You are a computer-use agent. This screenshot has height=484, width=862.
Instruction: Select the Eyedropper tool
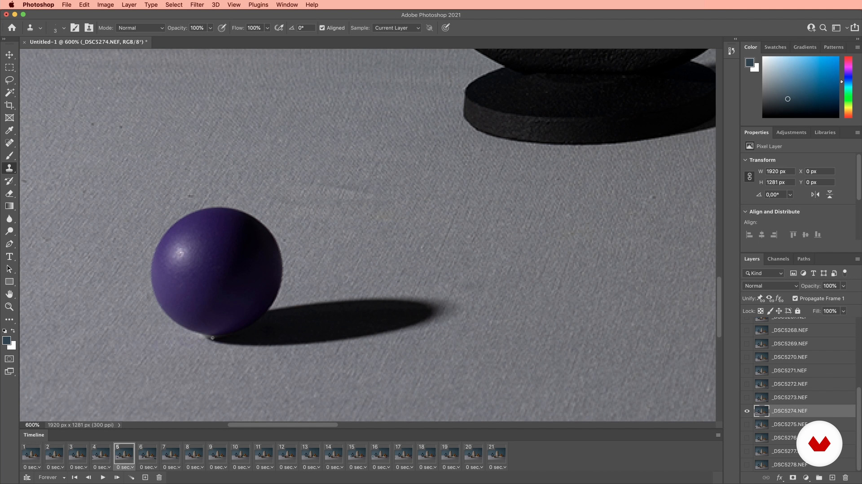[9, 130]
